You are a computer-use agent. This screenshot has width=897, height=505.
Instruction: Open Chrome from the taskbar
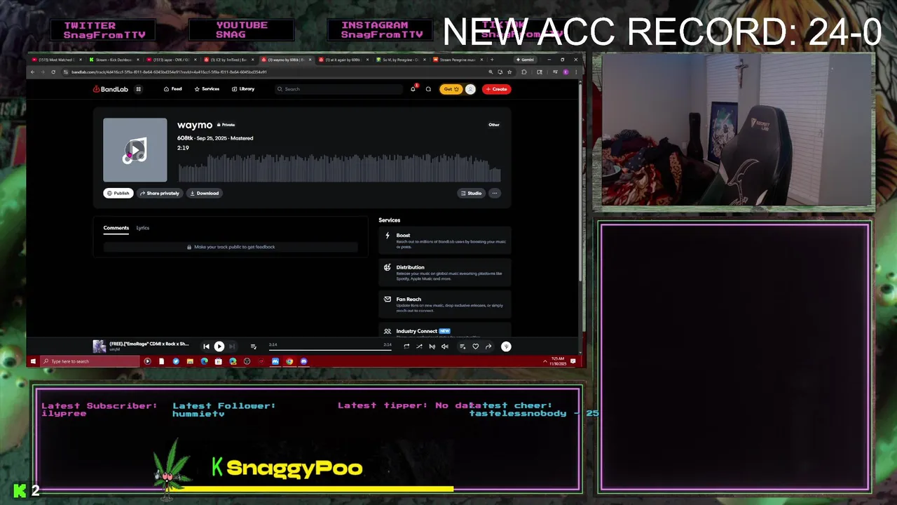pyautogui.click(x=289, y=361)
